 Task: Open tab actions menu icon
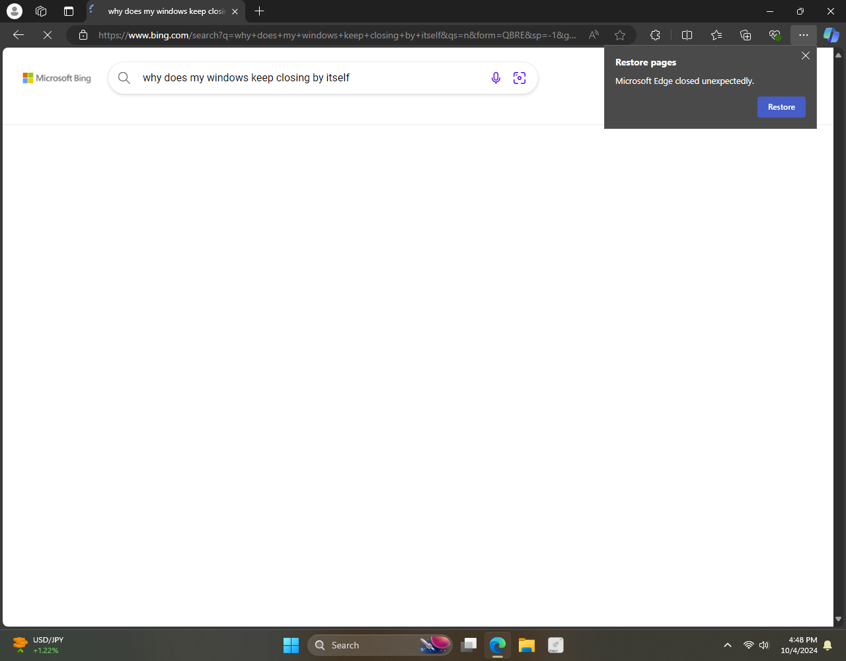click(x=69, y=11)
